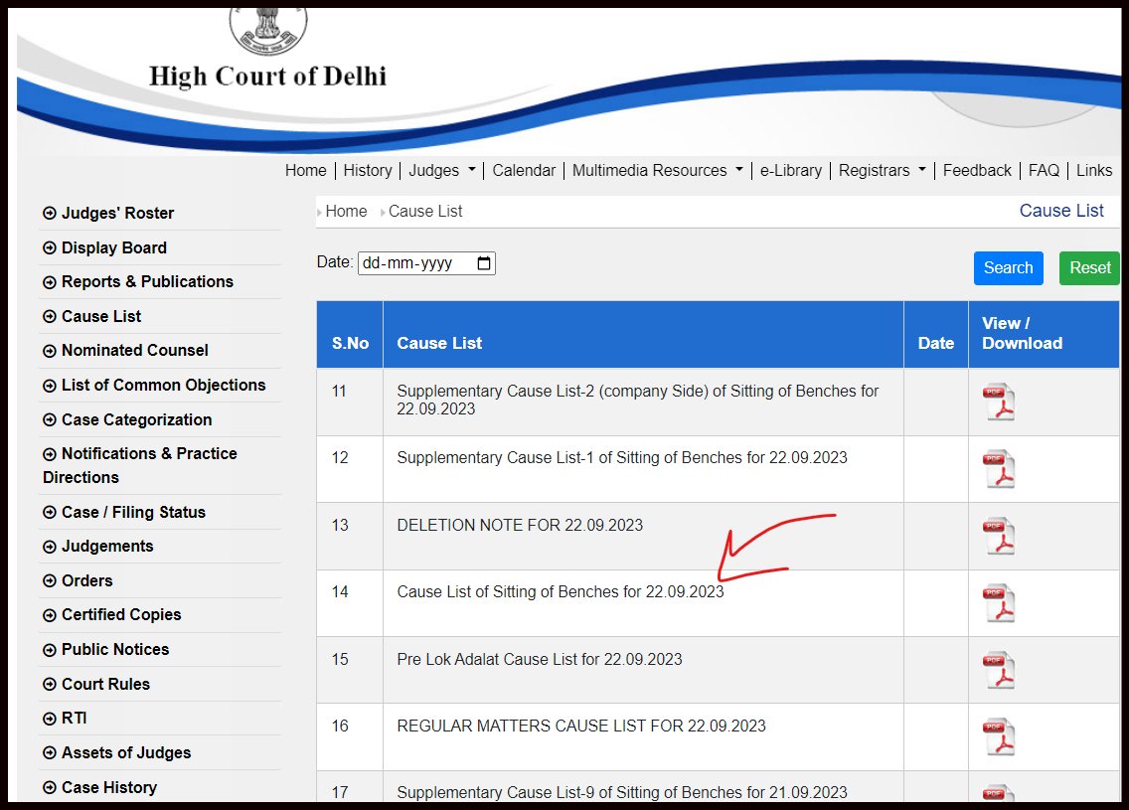Open calendar picker icon in Date field
Viewport: 1129px width, 810px height.
(x=484, y=263)
